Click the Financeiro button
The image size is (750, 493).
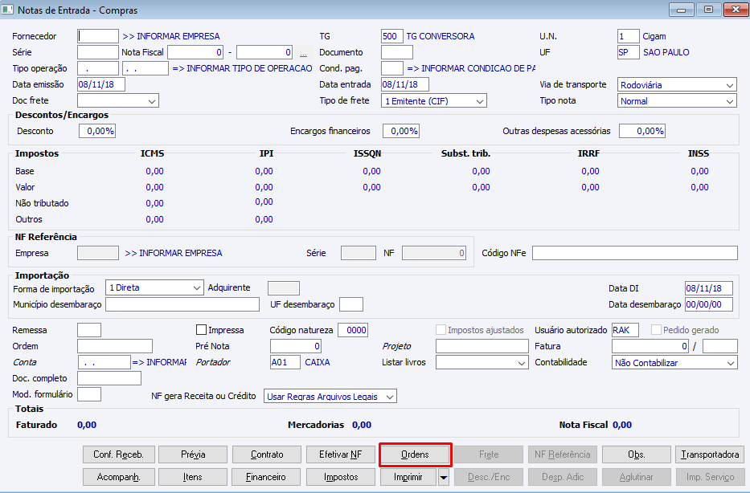(x=266, y=477)
